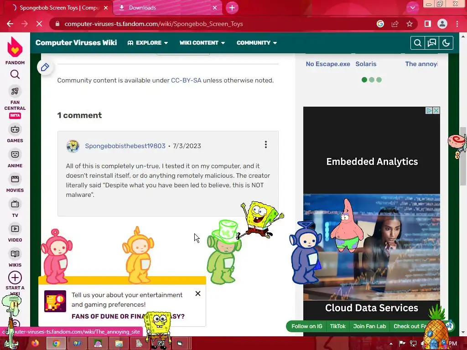Screen dimensions: 467x350
Task: Click the page edit pencil icon
Action: pos(45,67)
